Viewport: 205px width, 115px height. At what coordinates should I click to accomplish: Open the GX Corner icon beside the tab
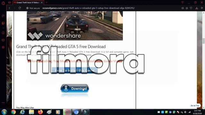point(9,2)
